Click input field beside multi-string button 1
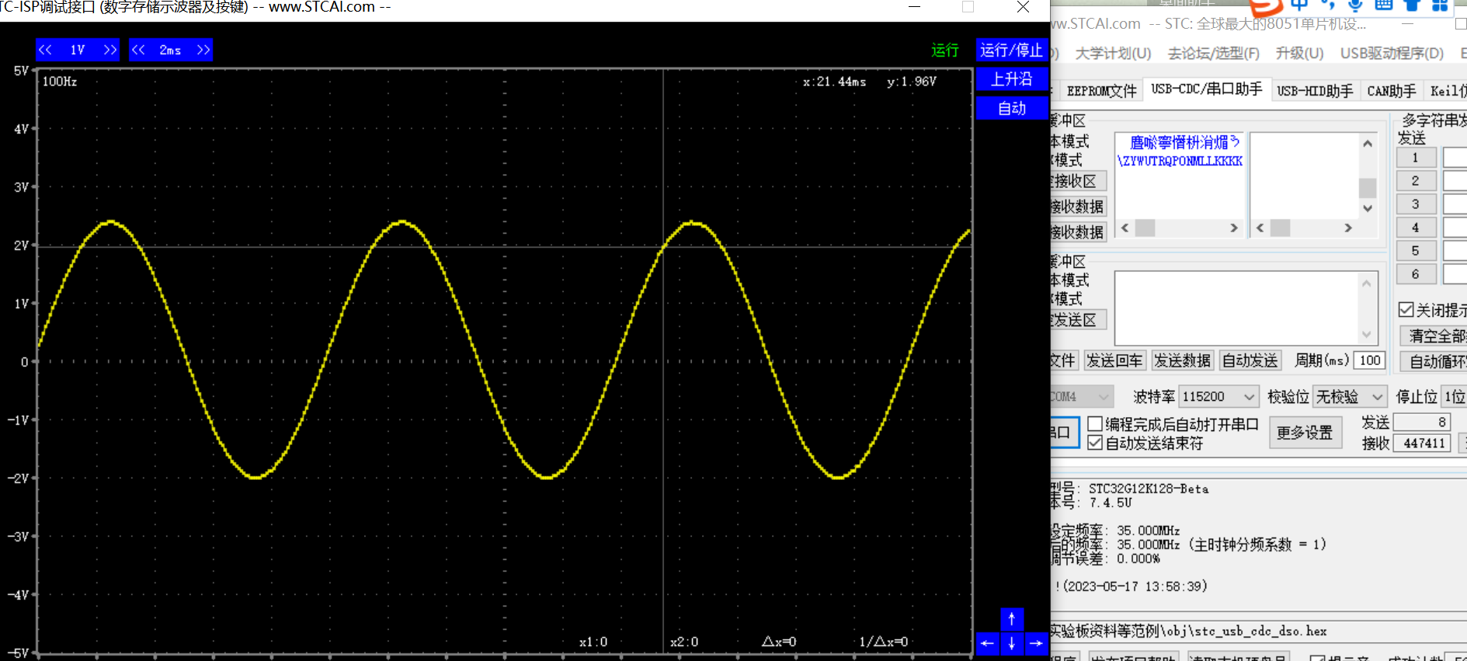 click(x=1455, y=158)
